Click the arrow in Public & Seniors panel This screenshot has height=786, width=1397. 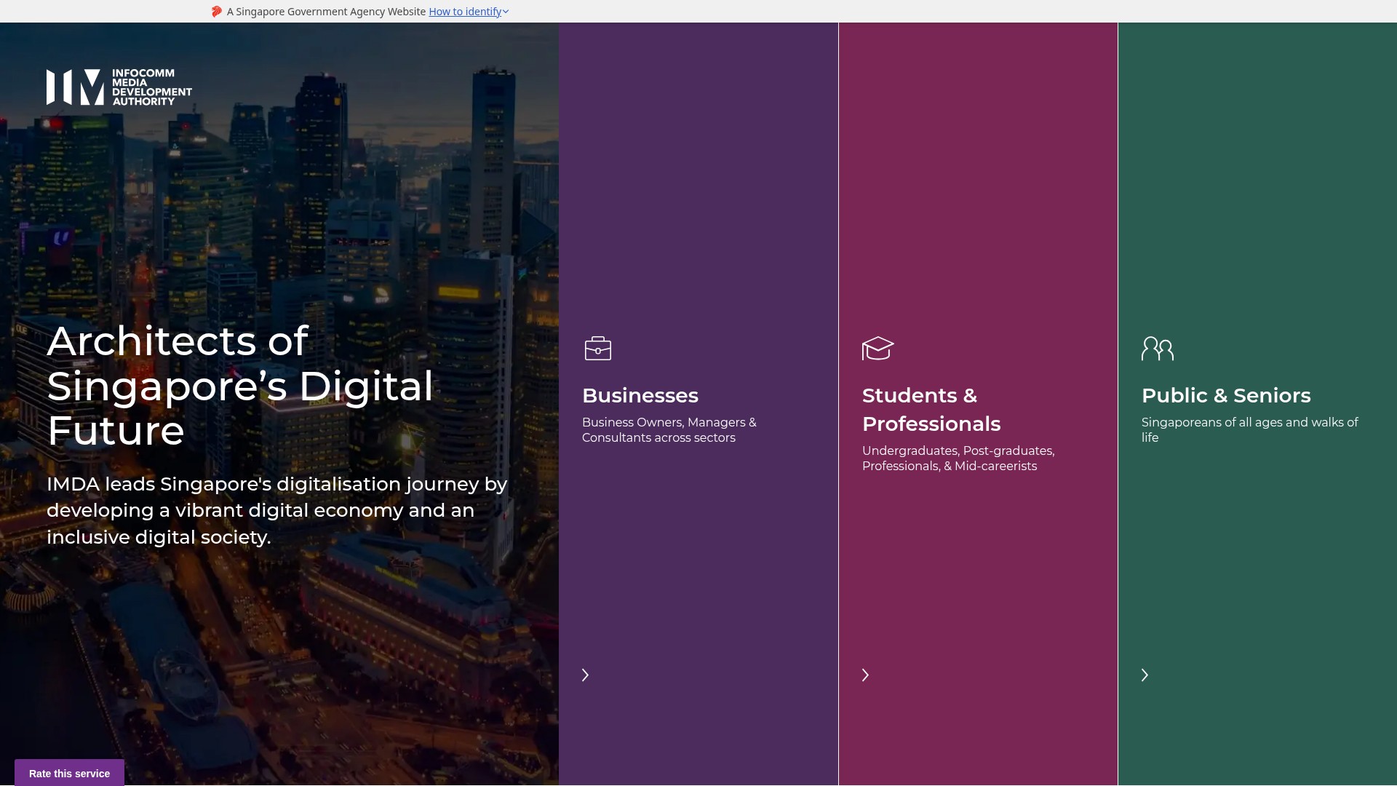pos(1145,675)
